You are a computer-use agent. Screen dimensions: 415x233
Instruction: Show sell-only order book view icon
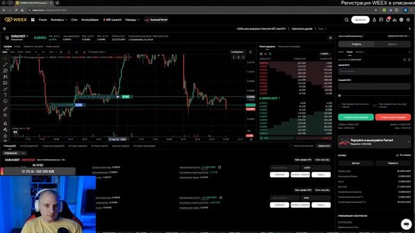[265, 54]
